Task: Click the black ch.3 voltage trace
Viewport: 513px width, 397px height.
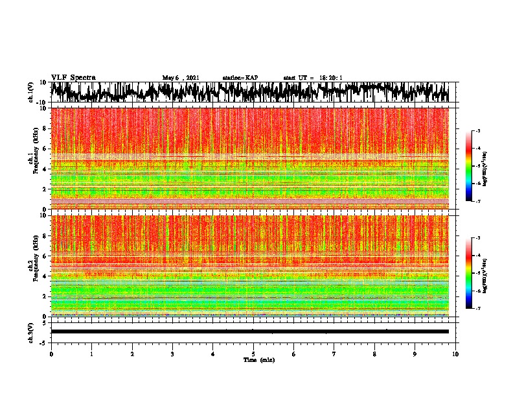Action: click(x=249, y=331)
